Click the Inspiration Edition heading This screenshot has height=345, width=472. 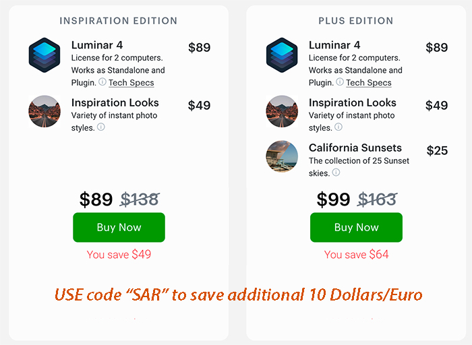coord(118,21)
